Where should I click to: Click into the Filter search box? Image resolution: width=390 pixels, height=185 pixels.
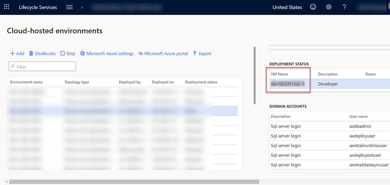pos(42,66)
